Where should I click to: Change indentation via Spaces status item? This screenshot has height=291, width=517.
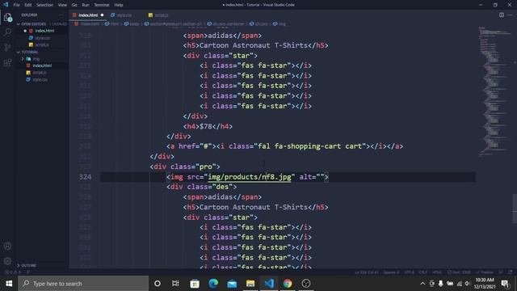point(391,272)
